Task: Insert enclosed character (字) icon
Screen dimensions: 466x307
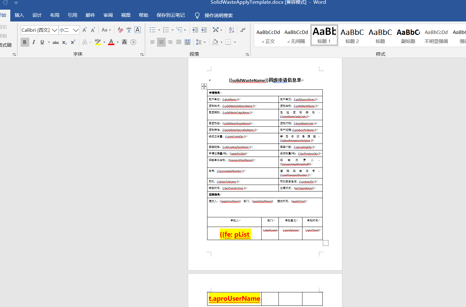Action: (133, 42)
